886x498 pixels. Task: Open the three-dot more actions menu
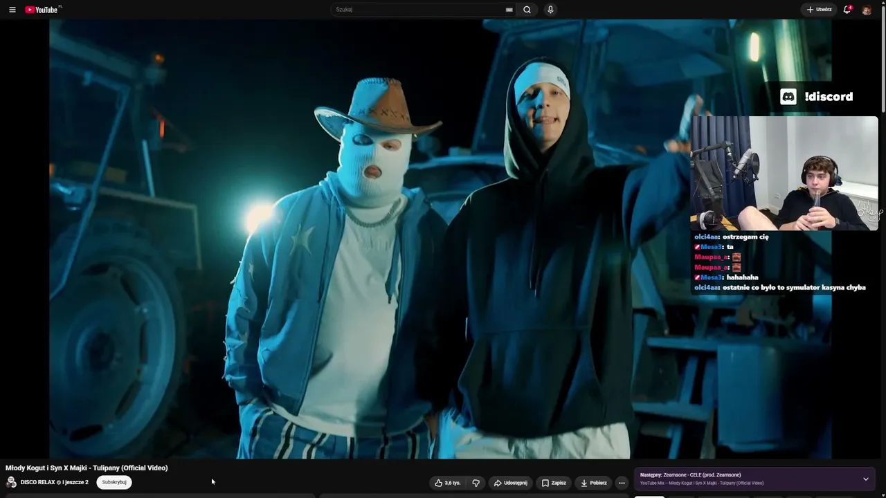pyautogui.click(x=622, y=483)
